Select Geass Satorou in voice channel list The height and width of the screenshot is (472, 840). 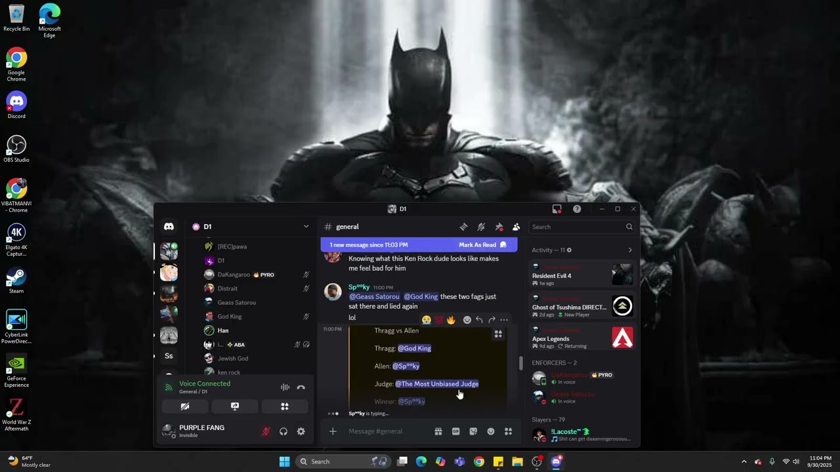(x=236, y=302)
